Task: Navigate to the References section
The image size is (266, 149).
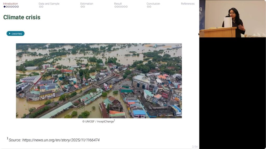Action: pyautogui.click(x=188, y=4)
